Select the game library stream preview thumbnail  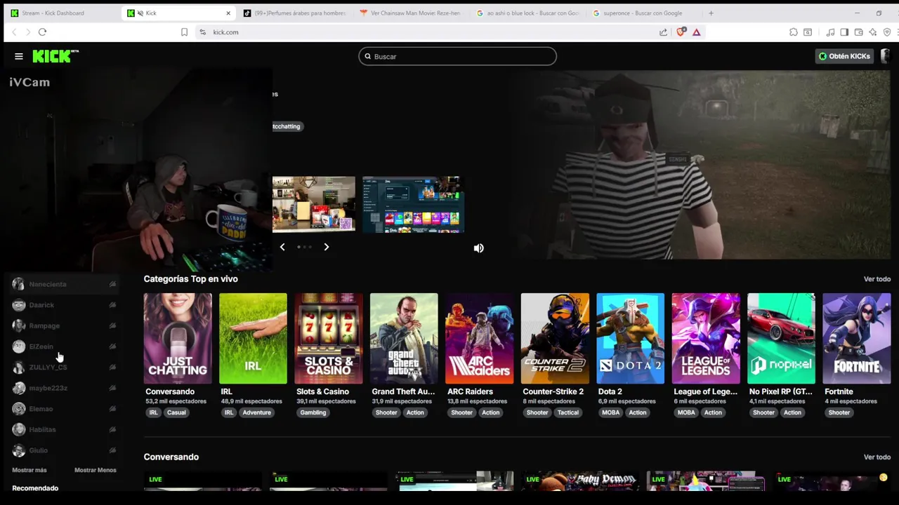(x=413, y=204)
